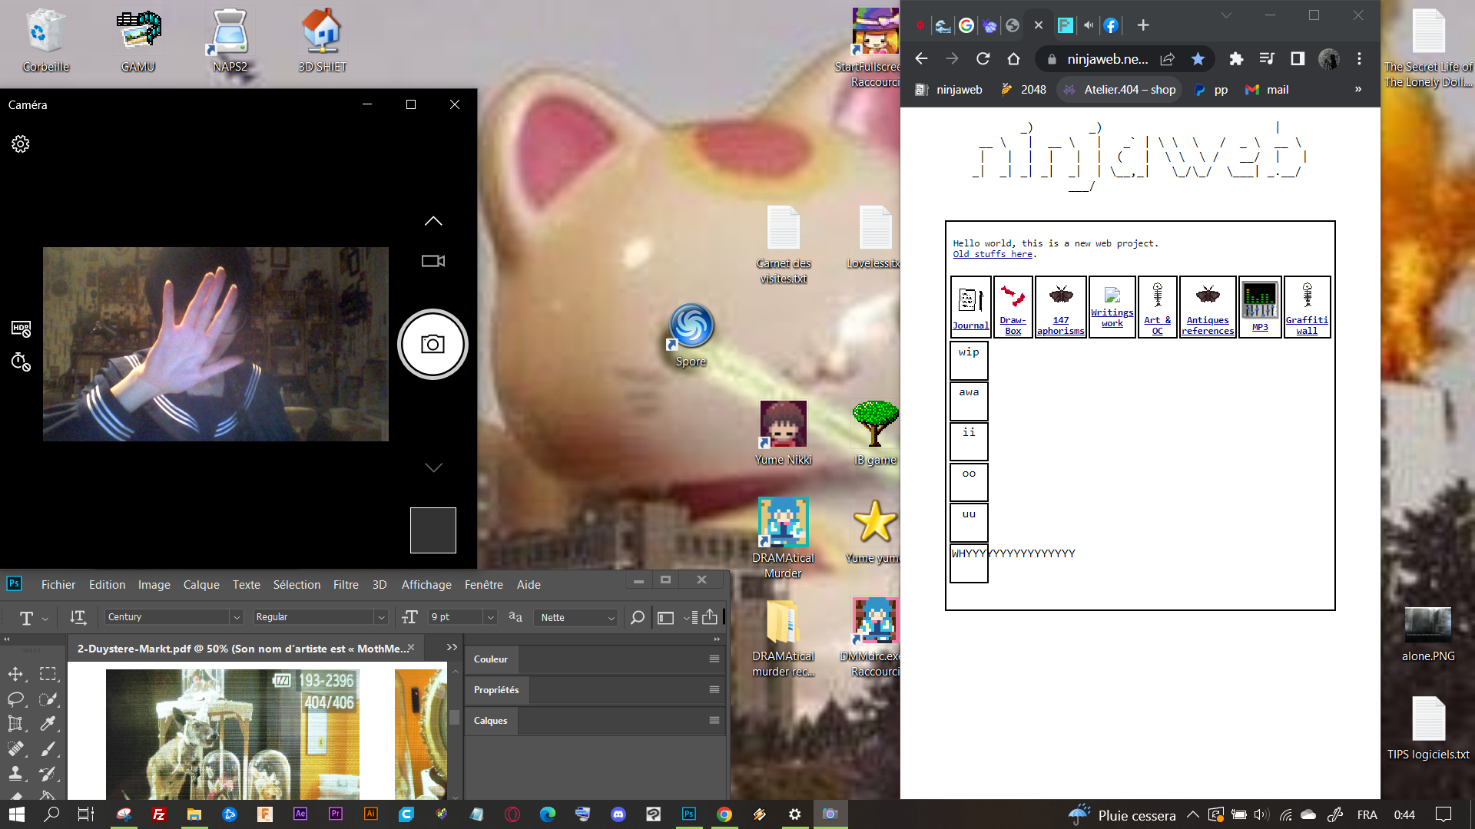
Task: Select Spore desktop shortcut
Action: tap(691, 335)
